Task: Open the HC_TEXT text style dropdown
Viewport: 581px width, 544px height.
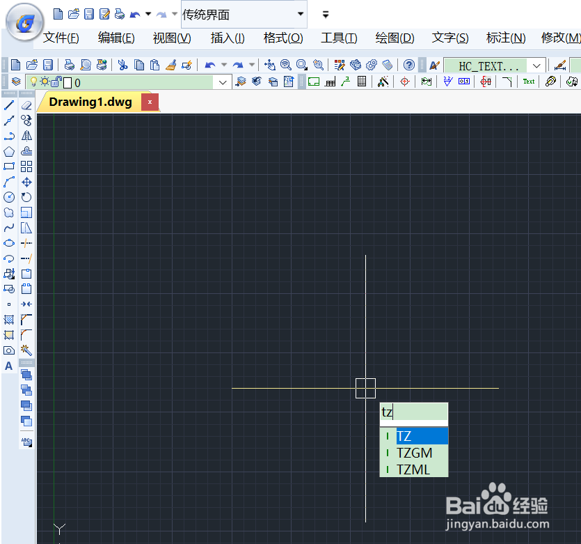Action: coord(536,65)
